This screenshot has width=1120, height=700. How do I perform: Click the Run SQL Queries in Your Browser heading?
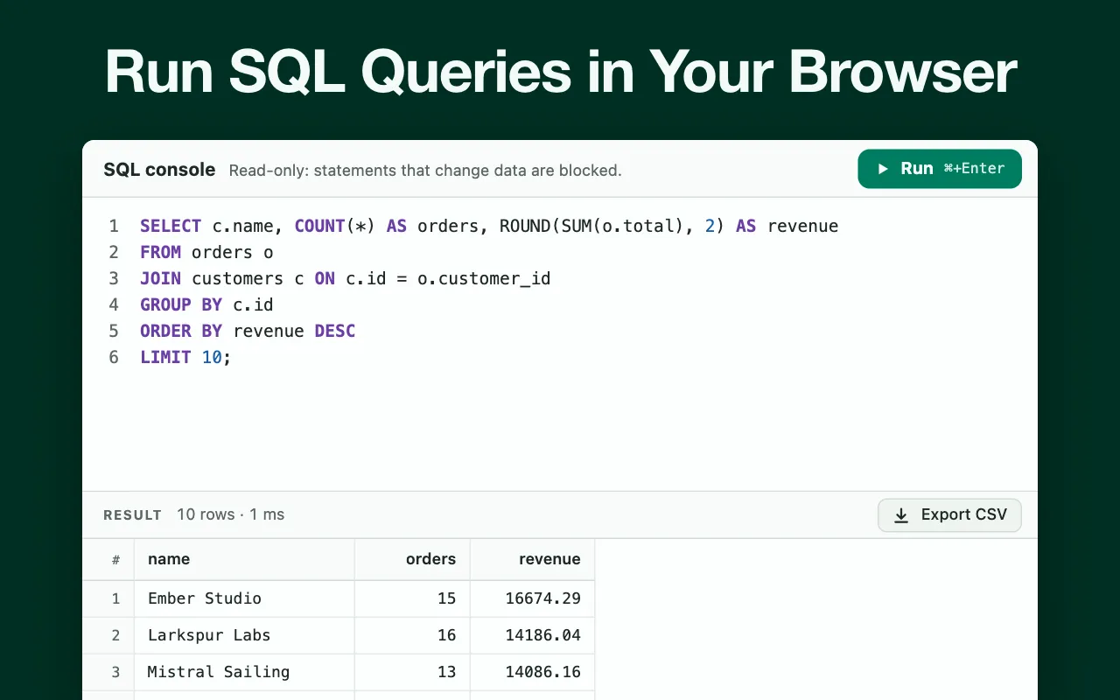pos(560,72)
